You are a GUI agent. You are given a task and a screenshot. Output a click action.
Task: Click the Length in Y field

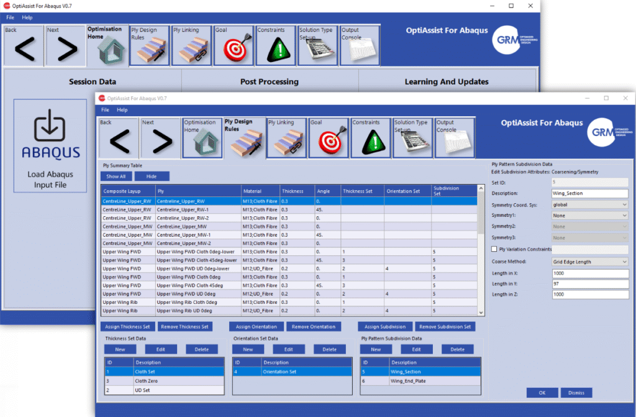pos(590,284)
